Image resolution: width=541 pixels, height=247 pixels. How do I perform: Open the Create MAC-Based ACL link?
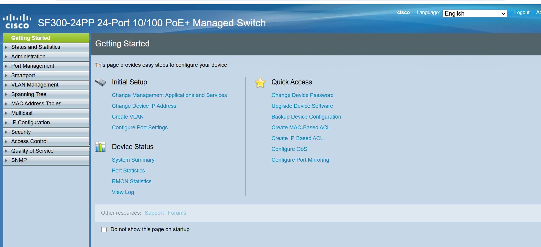(x=301, y=128)
